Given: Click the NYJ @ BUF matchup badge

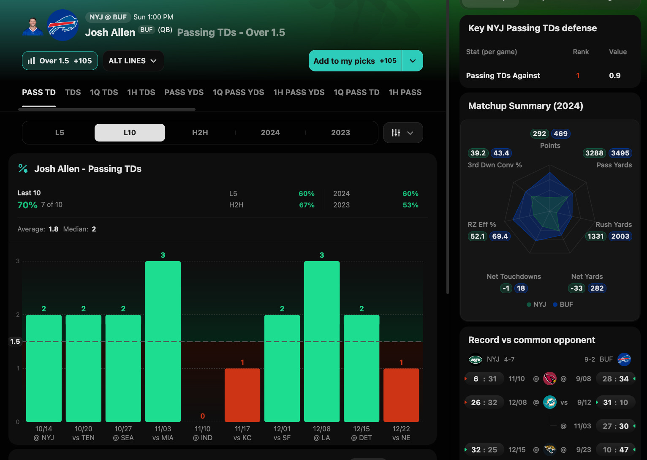Looking at the screenshot, I should [108, 17].
